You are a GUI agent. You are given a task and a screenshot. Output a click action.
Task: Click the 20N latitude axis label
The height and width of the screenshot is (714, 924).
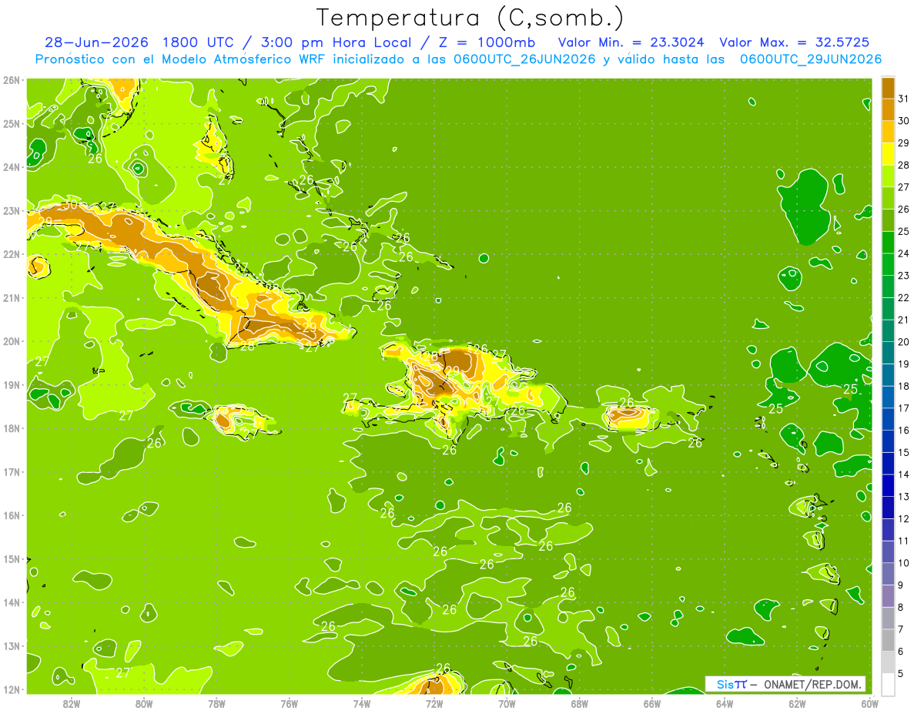pos(12,341)
